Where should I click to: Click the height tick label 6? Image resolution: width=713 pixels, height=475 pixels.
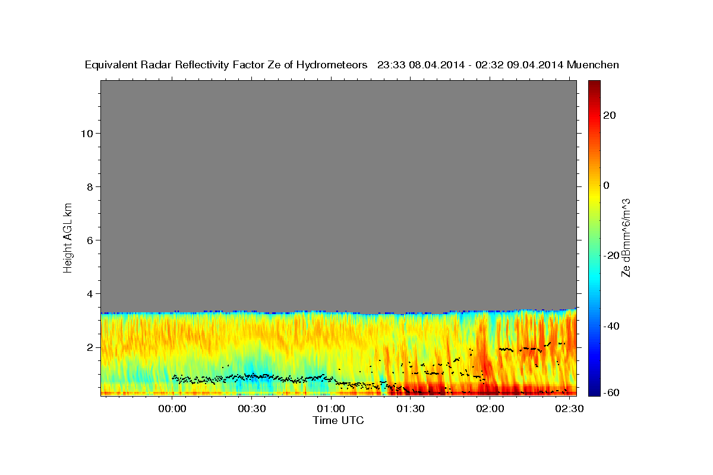(90, 240)
